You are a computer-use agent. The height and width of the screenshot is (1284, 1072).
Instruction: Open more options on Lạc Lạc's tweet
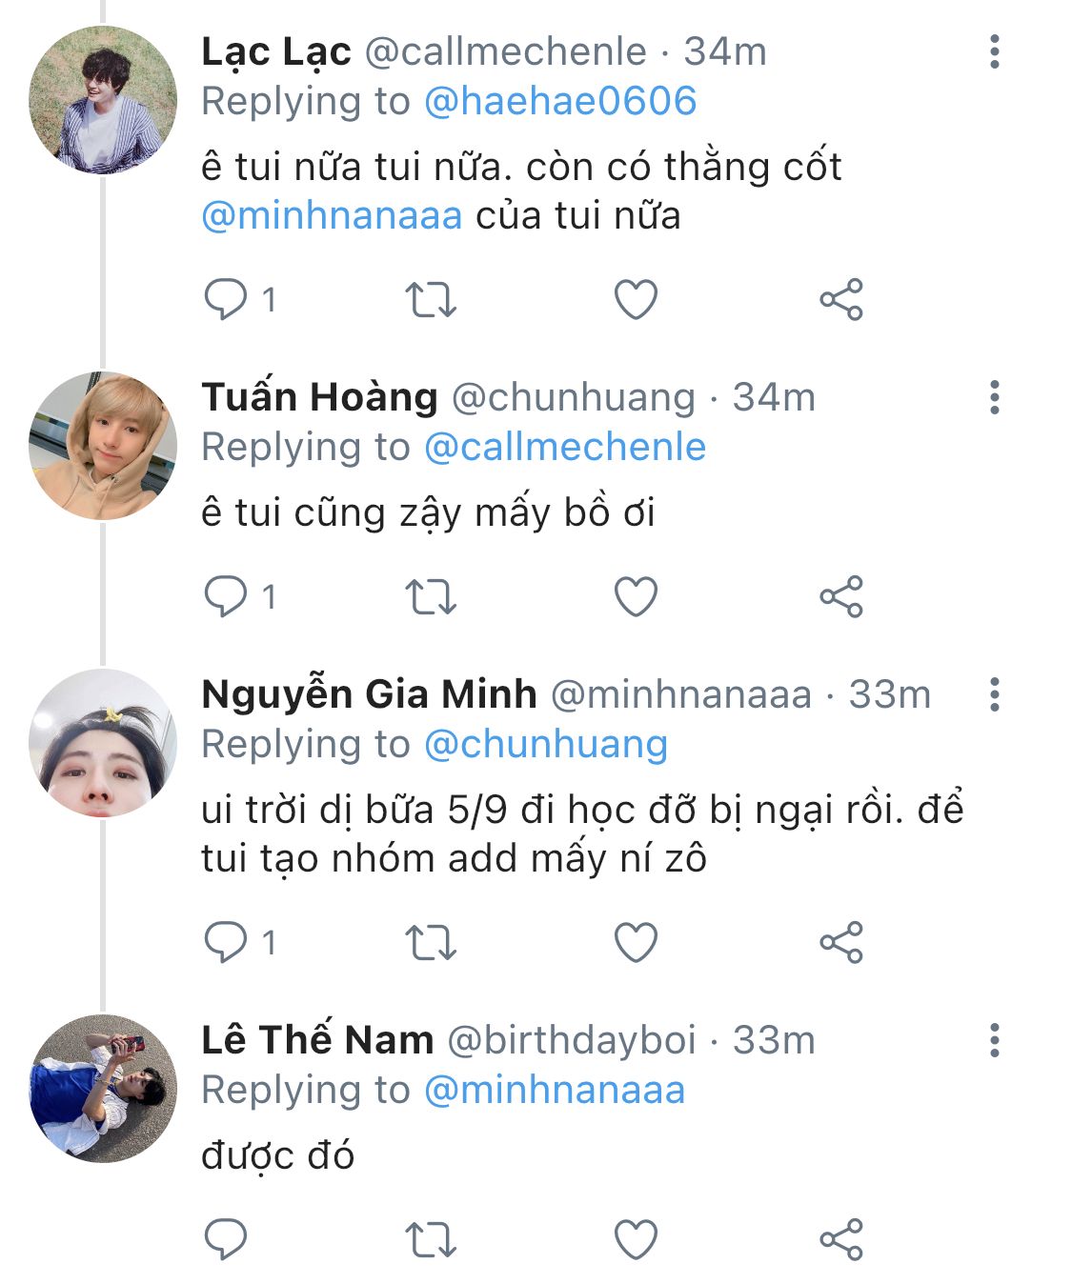[994, 51]
